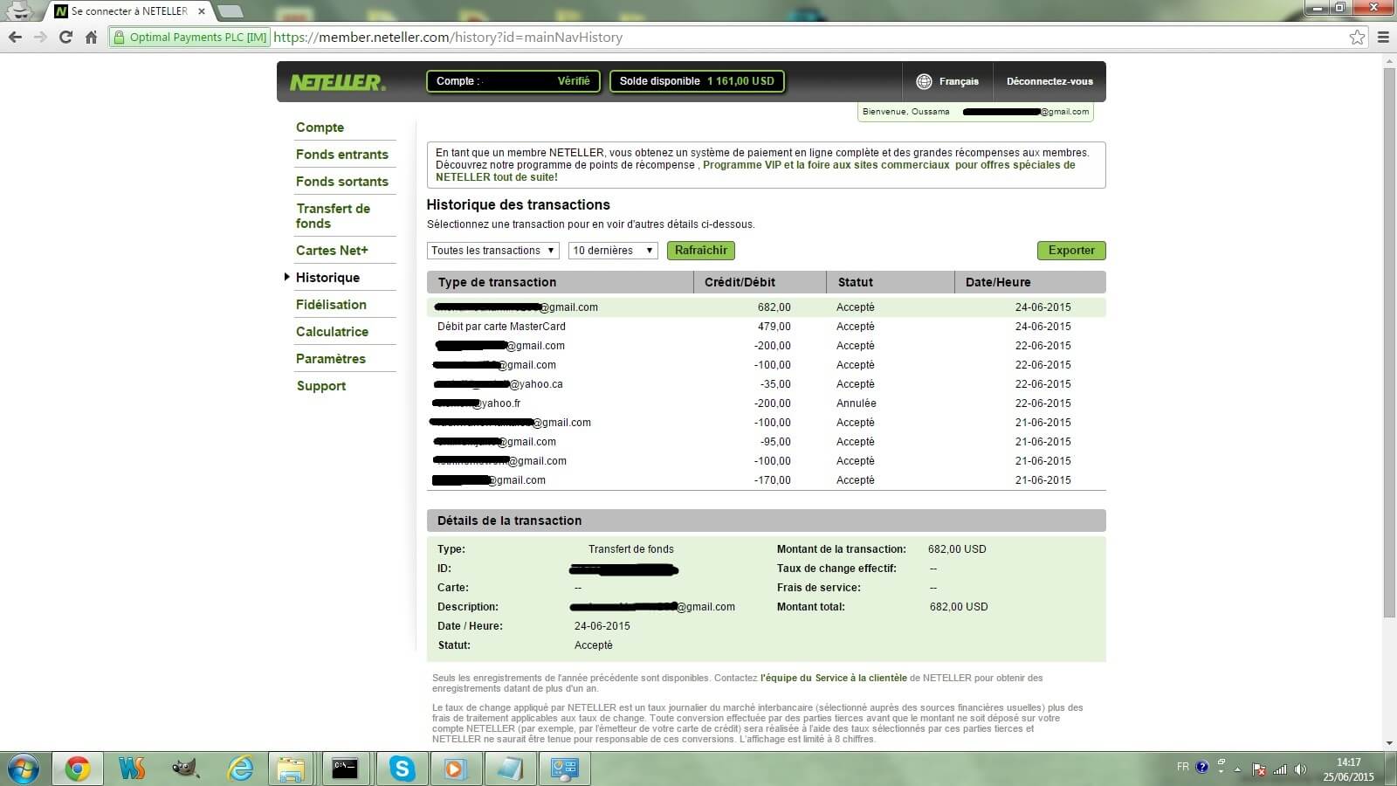This screenshot has width=1397, height=786.
Task: Open the browser home page icon
Action: coord(91,37)
